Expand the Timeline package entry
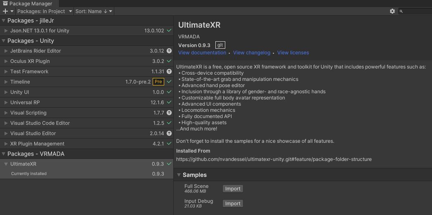 6,82
